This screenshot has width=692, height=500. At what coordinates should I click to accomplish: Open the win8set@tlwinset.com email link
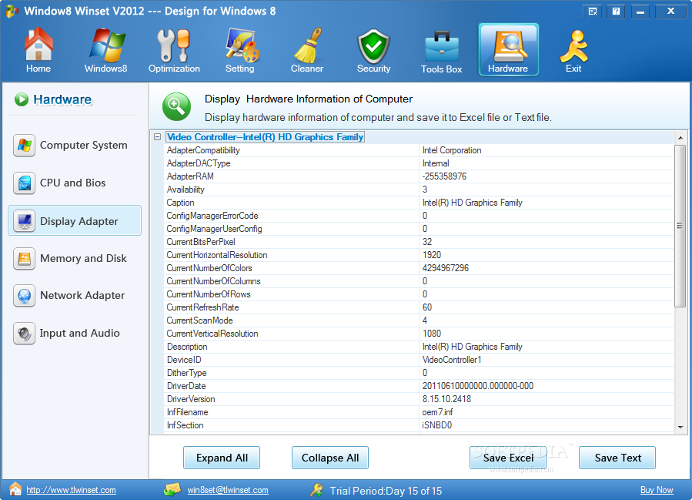point(228,490)
